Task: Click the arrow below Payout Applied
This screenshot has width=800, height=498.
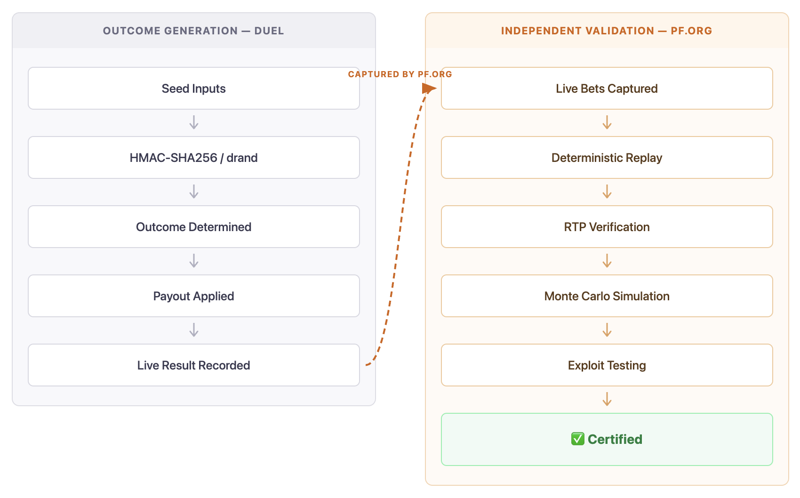Action: click(x=193, y=330)
